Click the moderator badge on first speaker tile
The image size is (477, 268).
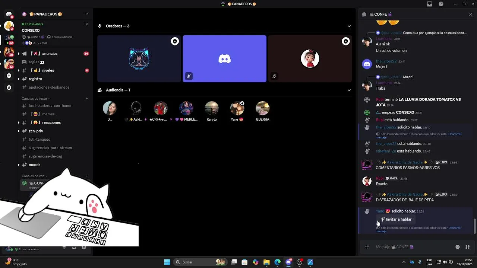click(175, 41)
